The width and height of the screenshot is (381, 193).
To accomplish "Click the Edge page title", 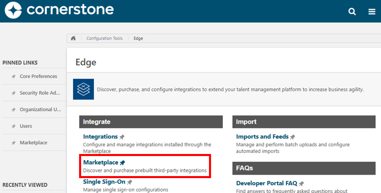I will [86, 62].
